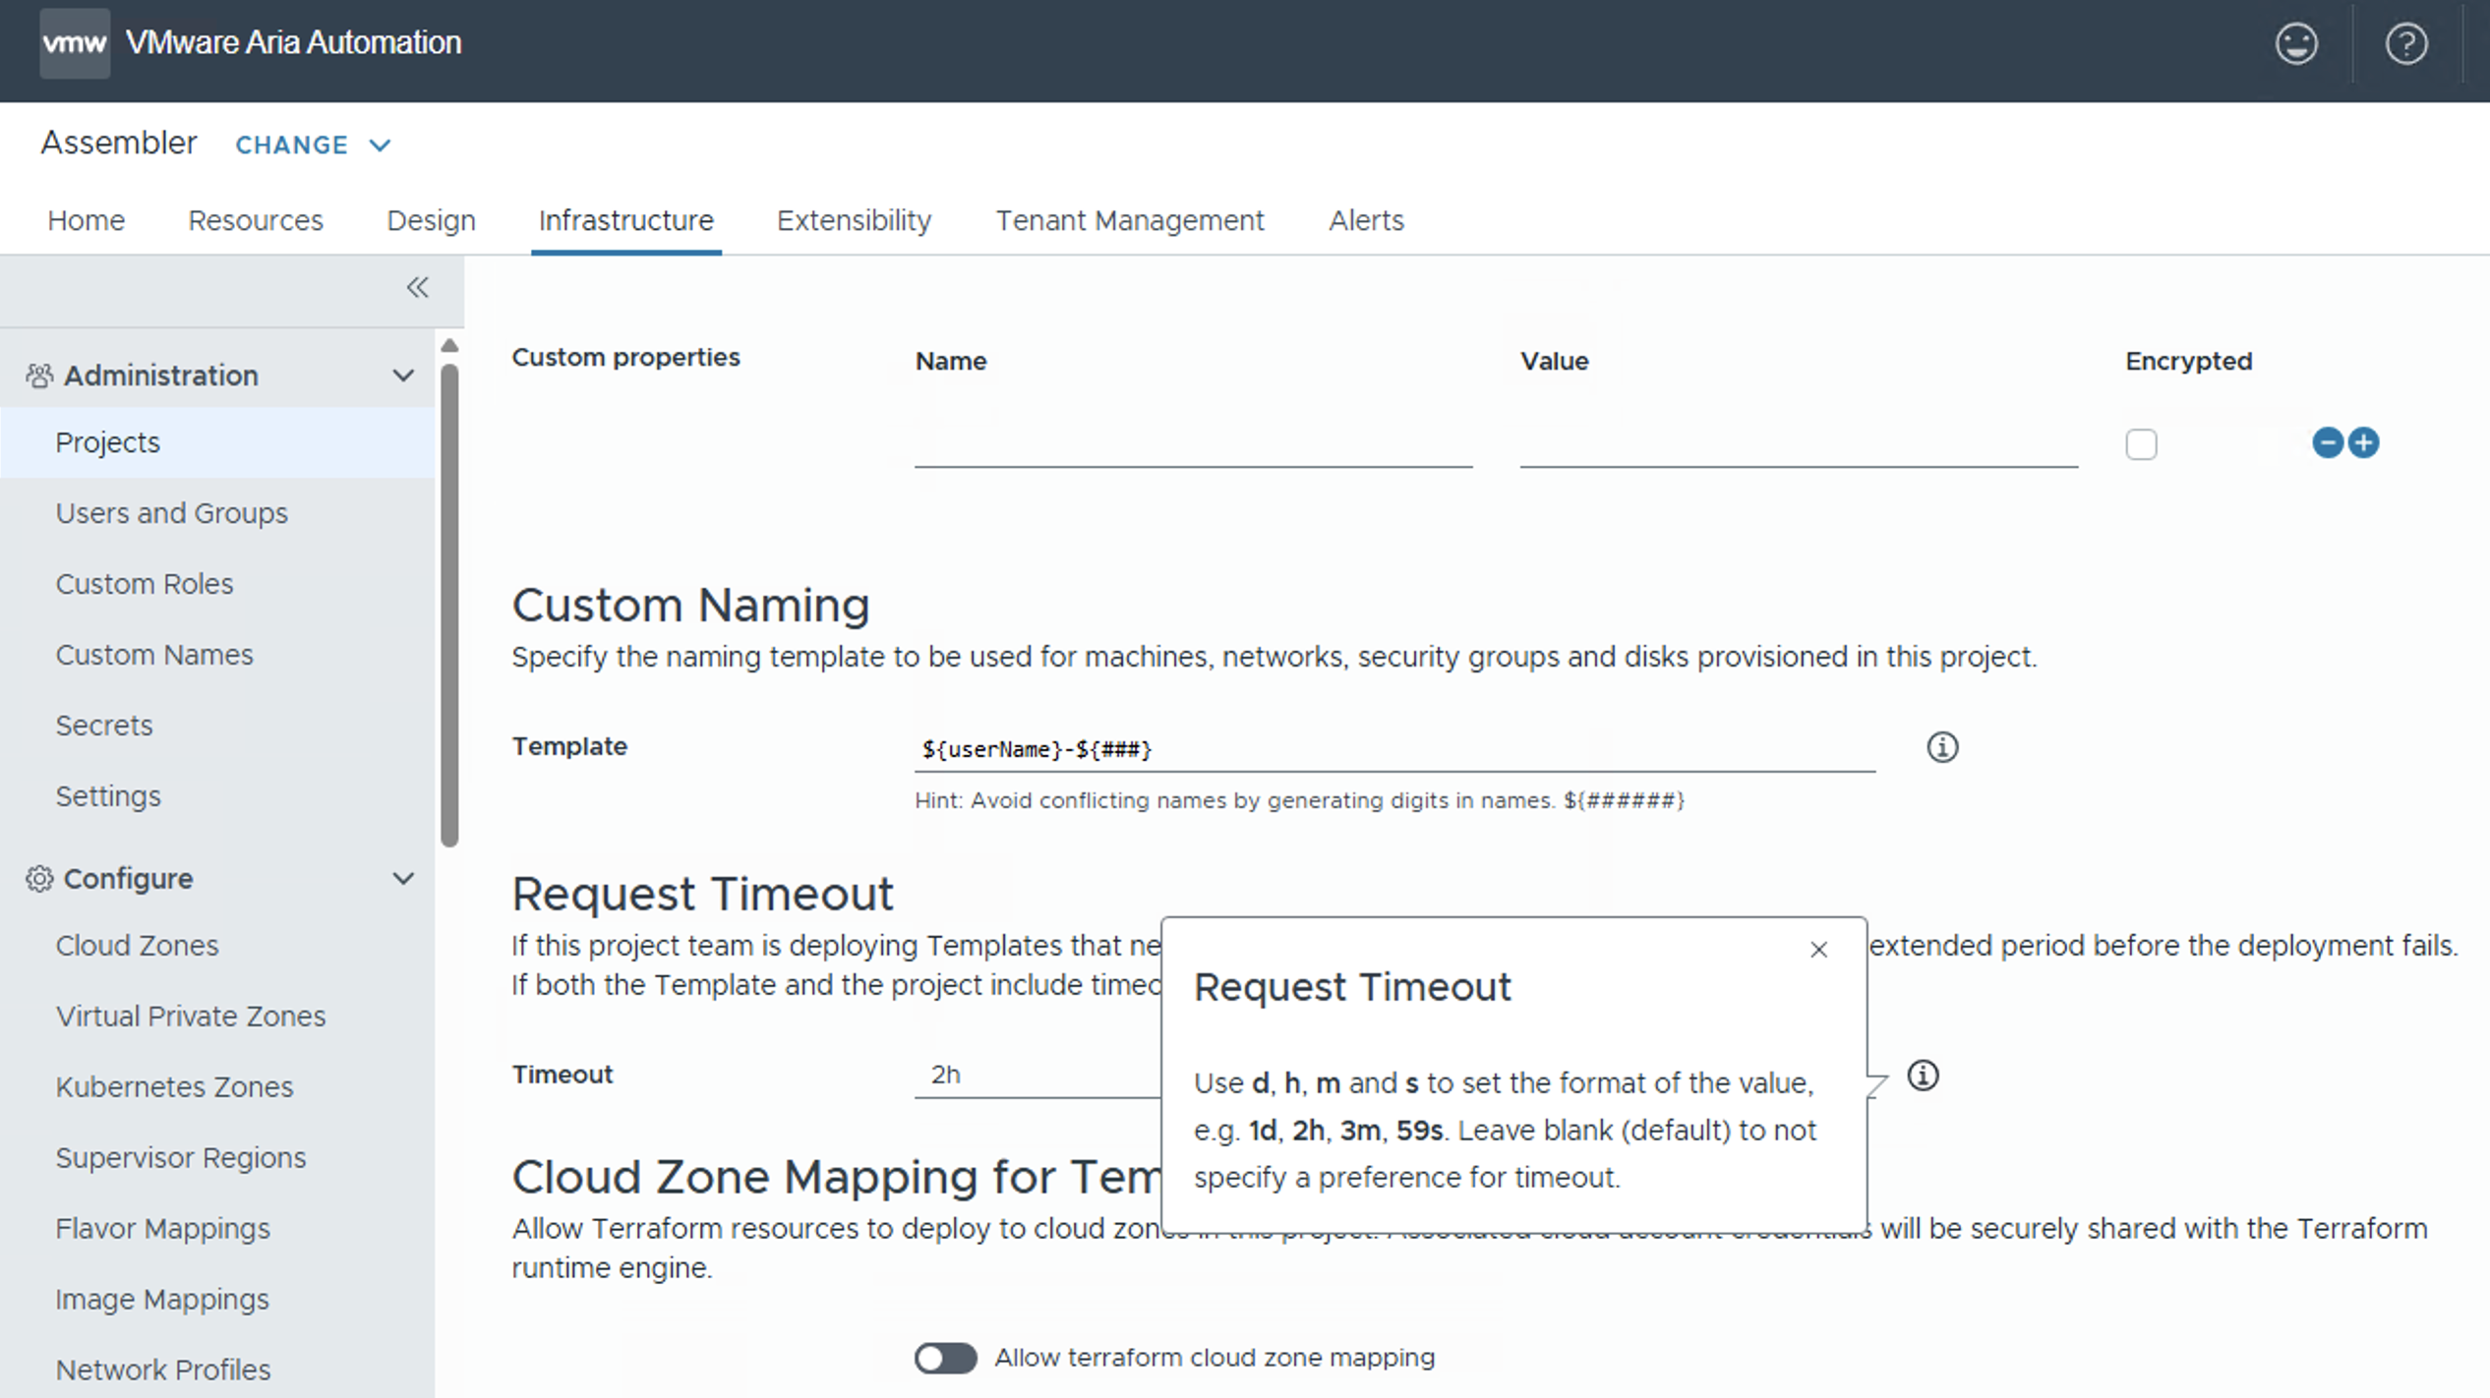The width and height of the screenshot is (2490, 1398).
Task: Click the Administration section header
Action: click(x=217, y=376)
